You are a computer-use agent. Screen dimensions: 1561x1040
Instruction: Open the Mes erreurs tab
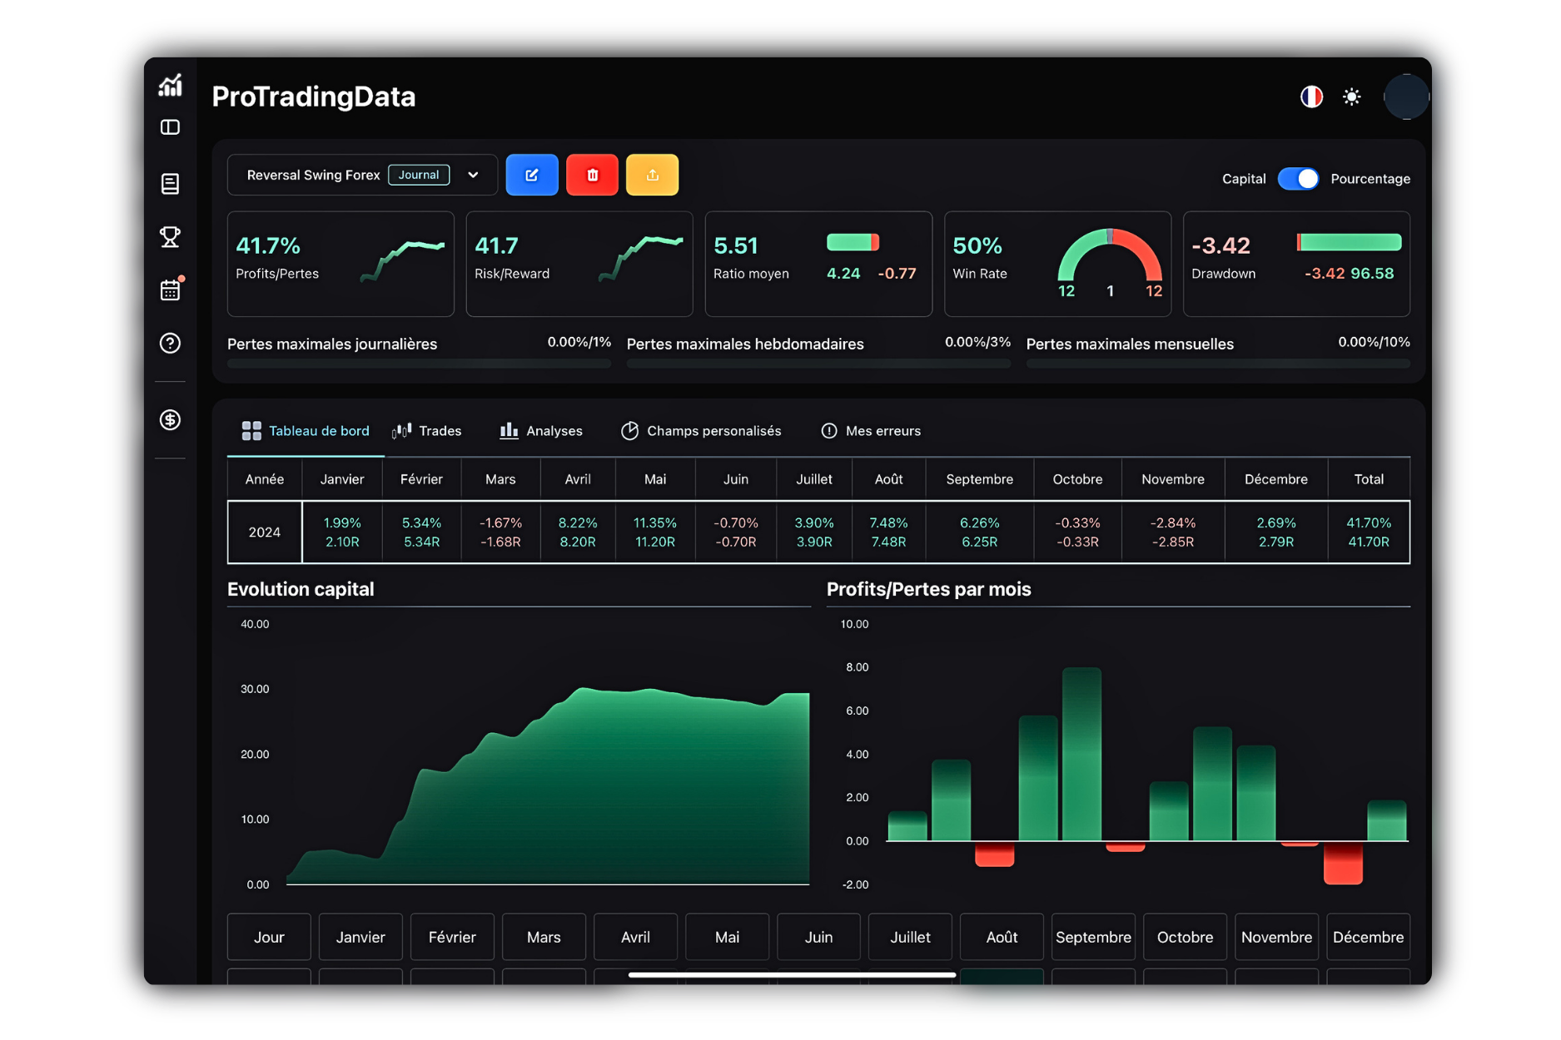[x=871, y=431]
